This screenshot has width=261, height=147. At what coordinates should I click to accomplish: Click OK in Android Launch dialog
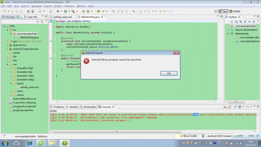[169, 73]
